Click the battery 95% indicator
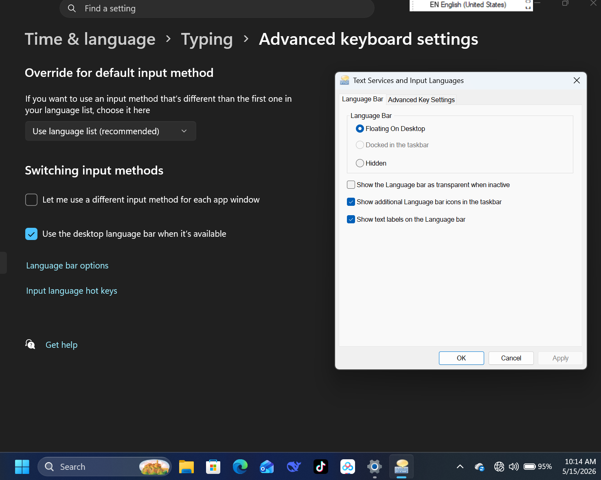Viewport: 601px width, 480px height. [538, 467]
